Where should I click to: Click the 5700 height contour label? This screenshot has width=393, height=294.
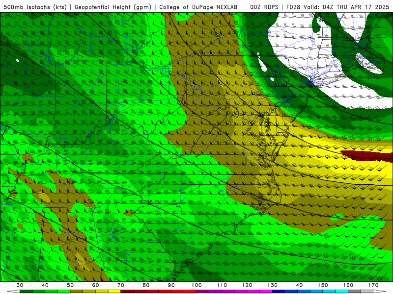coord(146,202)
